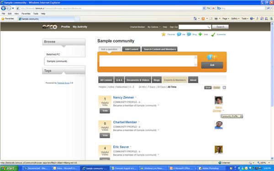Click the green Subscribe checkmark icon
Image resolution: width=274 pixels, height=171 pixels.
pyautogui.click(x=213, y=35)
